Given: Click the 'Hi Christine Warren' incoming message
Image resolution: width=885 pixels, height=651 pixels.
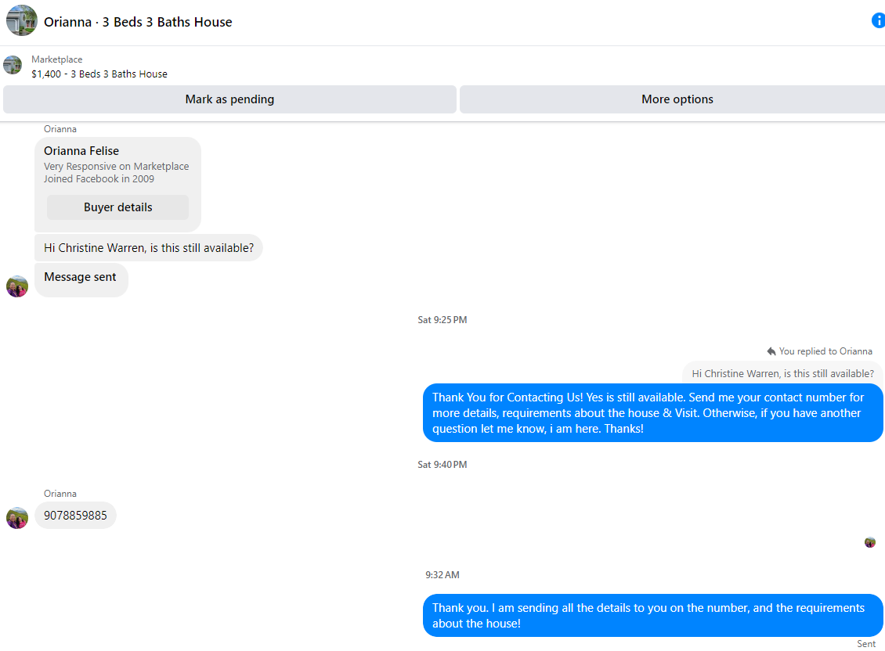Looking at the screenshot, I should (149, 248).
